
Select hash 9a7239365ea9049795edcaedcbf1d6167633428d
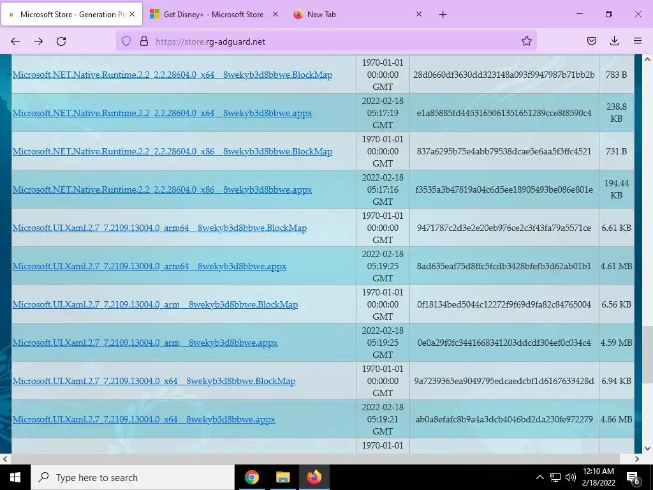pyautogui.click(x=504, y=382)
